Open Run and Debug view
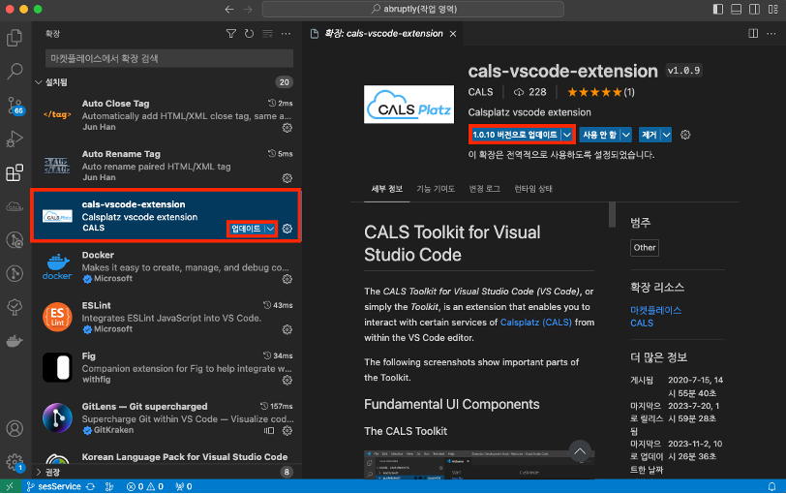The height and width of the screenshot is (494, 786). [x=15, y=139]
